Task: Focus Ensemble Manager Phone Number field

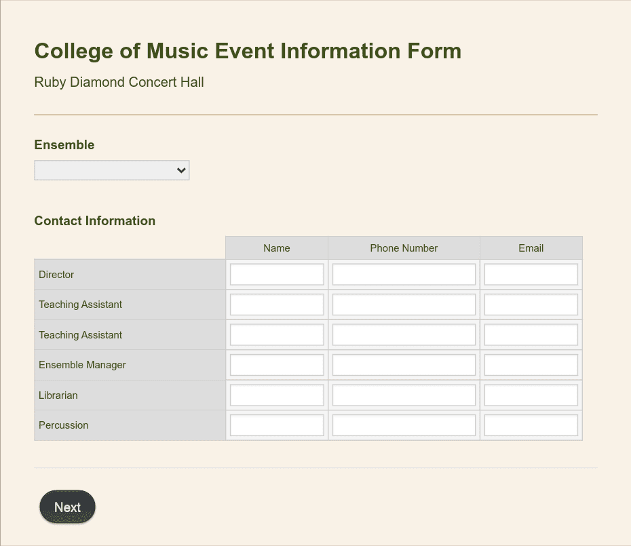Action: pos(404,365)
